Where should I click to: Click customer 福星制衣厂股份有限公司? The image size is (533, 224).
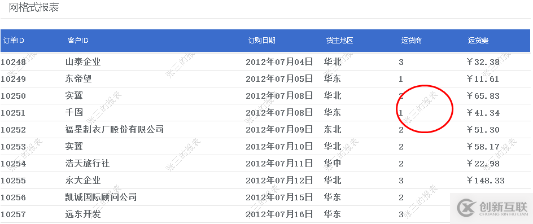[x=115, y=130]
